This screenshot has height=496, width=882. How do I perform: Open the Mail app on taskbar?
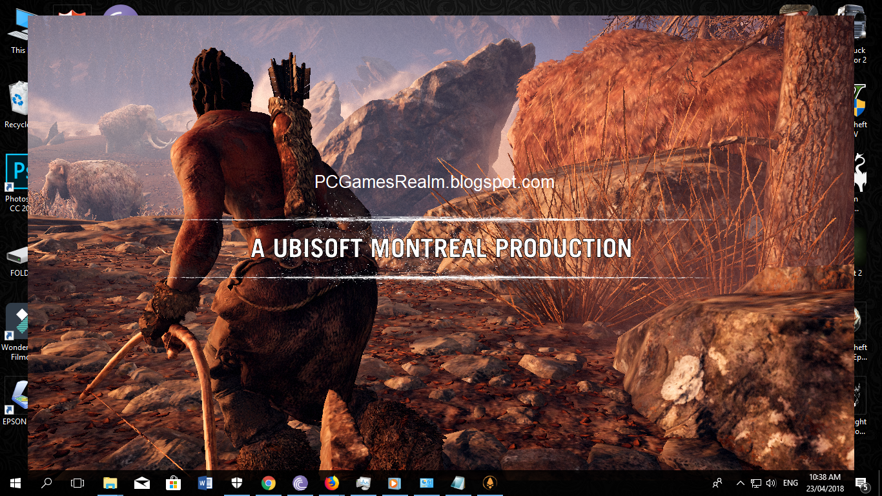point(142,482)
